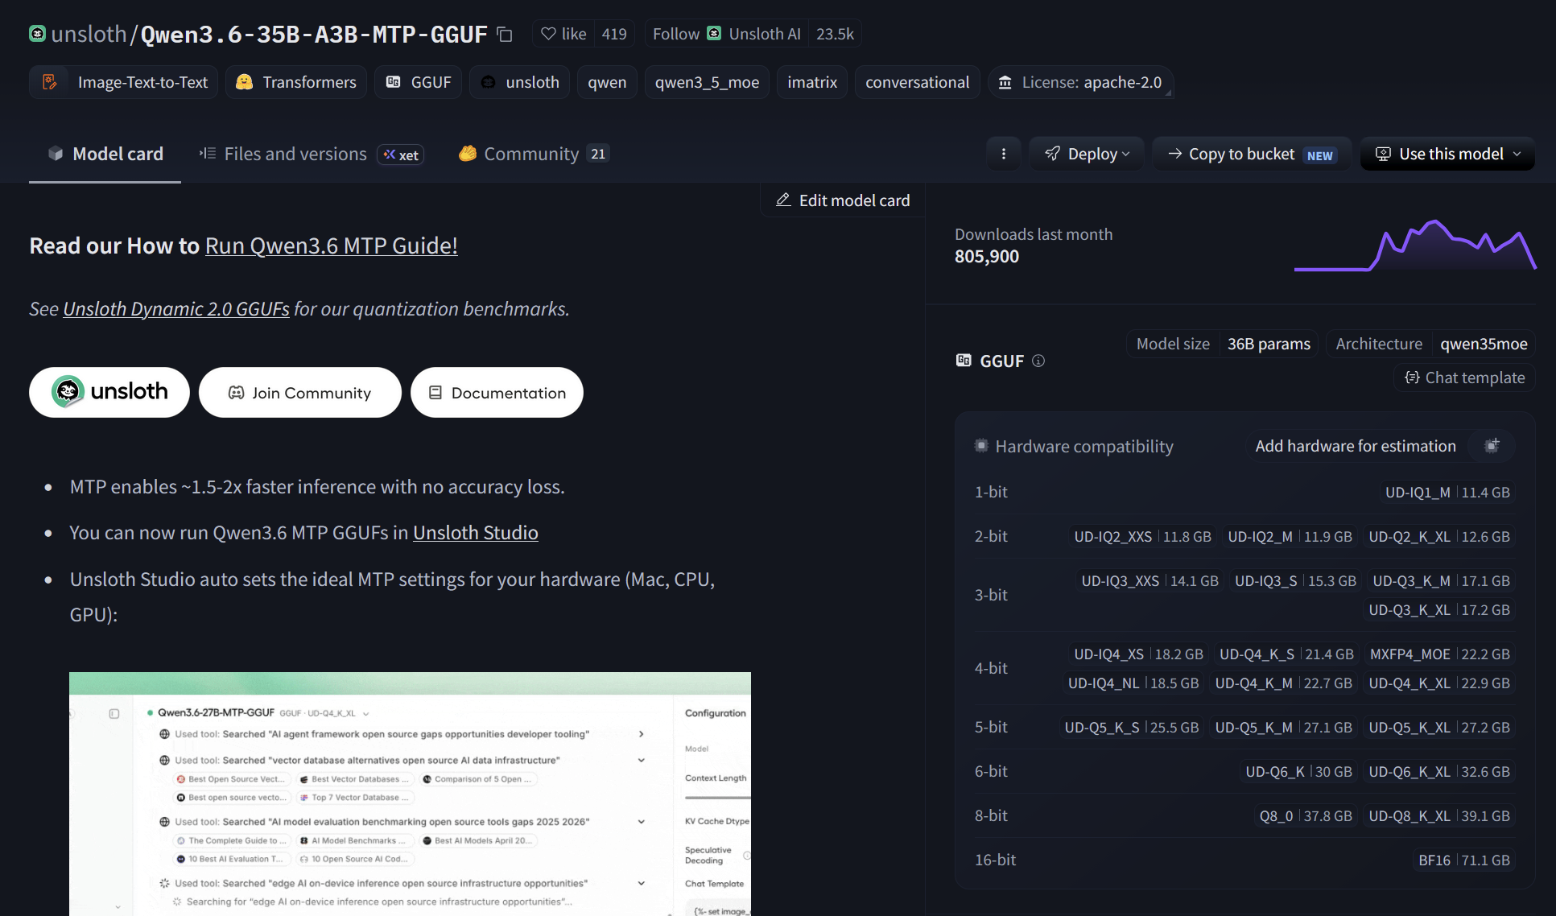Select the unsloth tag
This screenshot has width=1556, height=916.
coord(519,82)
